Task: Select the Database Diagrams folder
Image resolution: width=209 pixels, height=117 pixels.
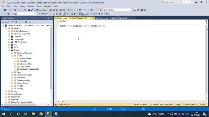Action: pyautogui.click(x=24, y=53)
